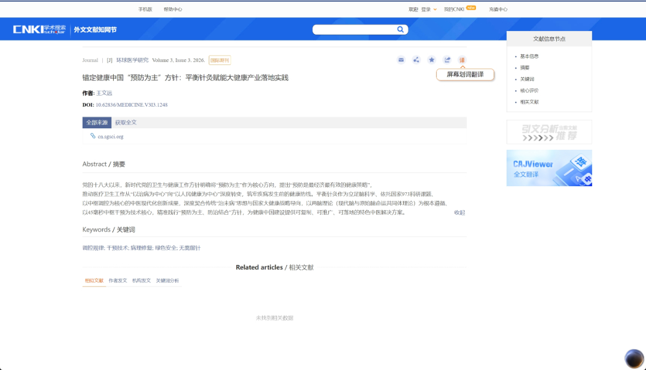Click the Keywords / 关键词 heading
Screen dimensions: 646x370
click(109, 229)
